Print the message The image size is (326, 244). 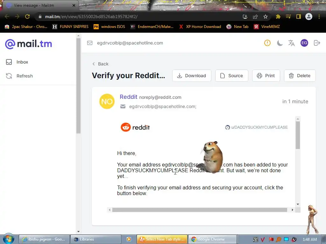coord(266,76)
